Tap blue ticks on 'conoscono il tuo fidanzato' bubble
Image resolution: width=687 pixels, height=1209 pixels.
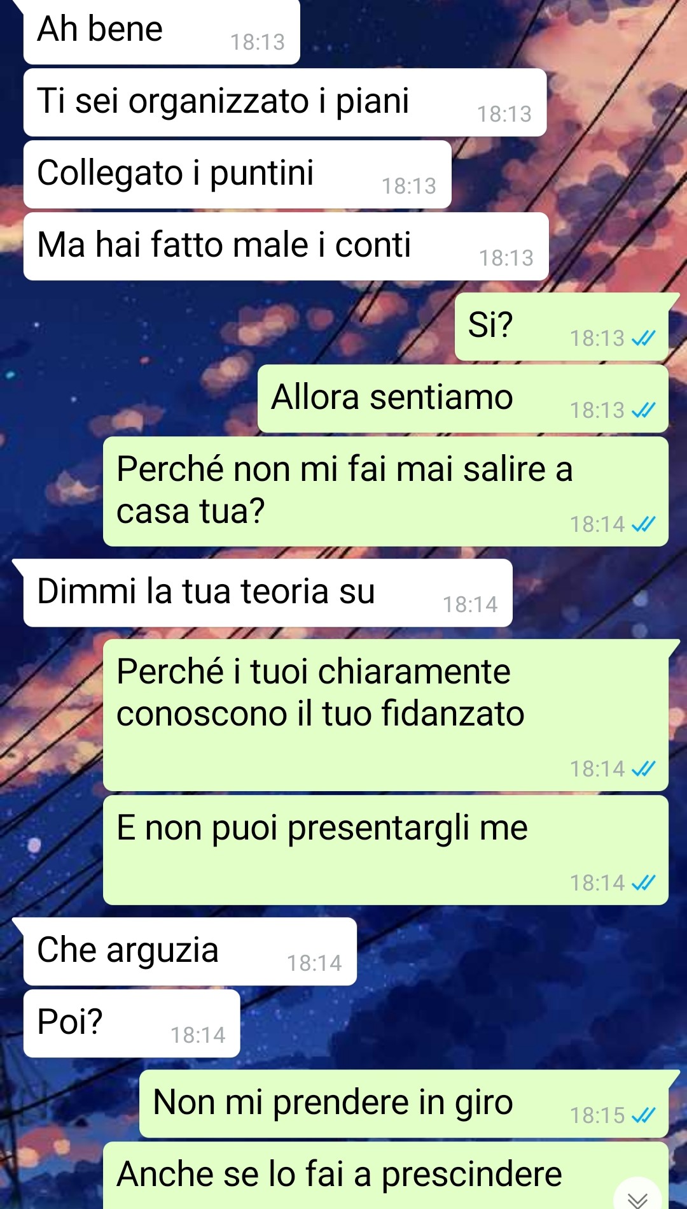[643, 769]
